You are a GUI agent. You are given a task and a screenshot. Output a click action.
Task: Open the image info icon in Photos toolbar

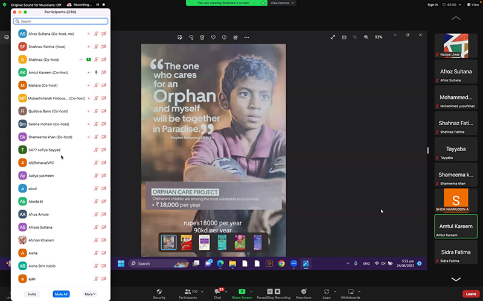224,37
